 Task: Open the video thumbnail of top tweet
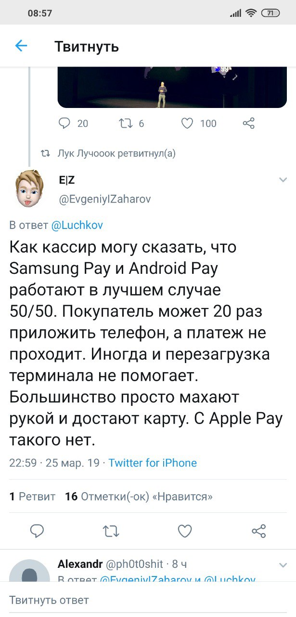(x=172, y=87)
